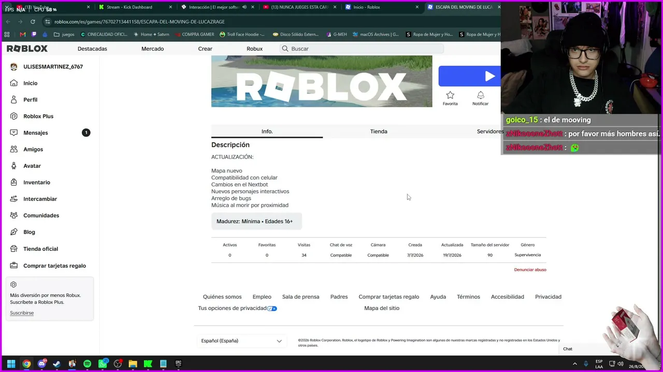Viewport: 663px width, 372px height.
Task: Open the Comprar tarjetas regalo icon
Action: coord(13,266)
